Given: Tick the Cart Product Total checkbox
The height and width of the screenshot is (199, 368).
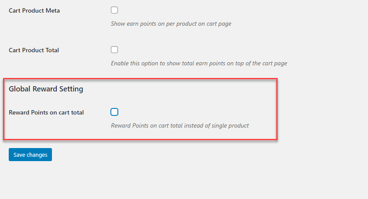Looking at the screenshot, I should tap(114, 50).
